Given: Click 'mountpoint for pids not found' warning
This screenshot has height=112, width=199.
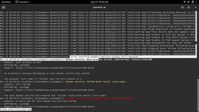Looking at the screenshot, I should coord(96,43).
